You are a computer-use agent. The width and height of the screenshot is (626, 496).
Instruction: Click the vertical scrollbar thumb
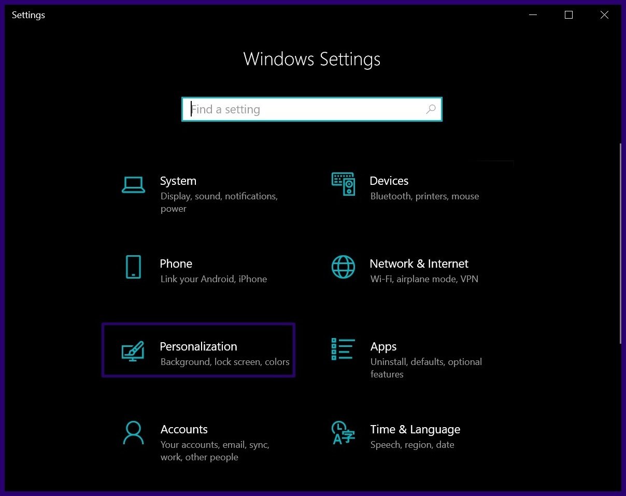pyautogui.click(x=620, y=243)
